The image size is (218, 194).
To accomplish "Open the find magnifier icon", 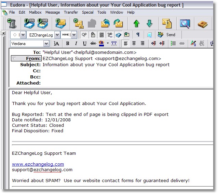I will coord(185,24).
